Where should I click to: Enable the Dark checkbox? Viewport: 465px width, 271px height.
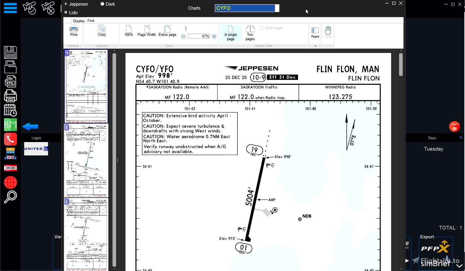coord(102,4)
